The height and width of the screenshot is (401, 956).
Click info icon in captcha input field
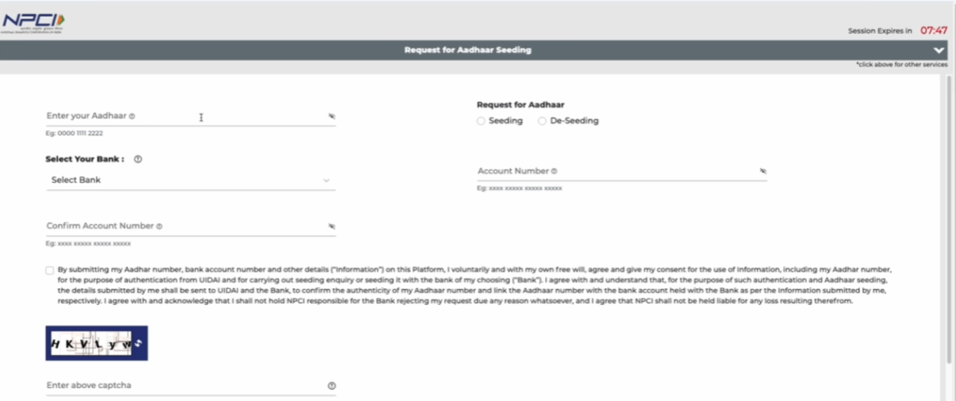click(x=331, y=386)
